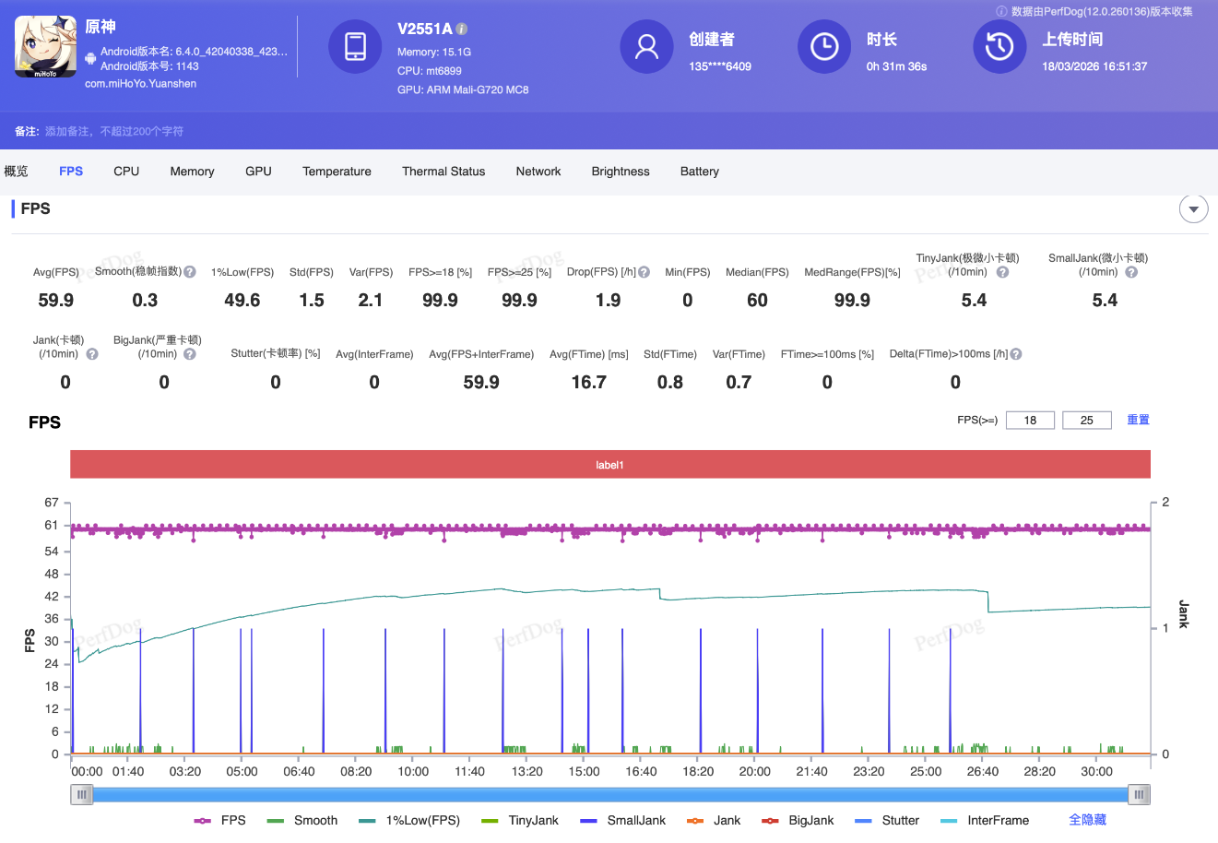Image resolution: width=1218 pixels, height=843 pixels.
Task: Click the 备注 remarks input field
Action: click(138, 131)
